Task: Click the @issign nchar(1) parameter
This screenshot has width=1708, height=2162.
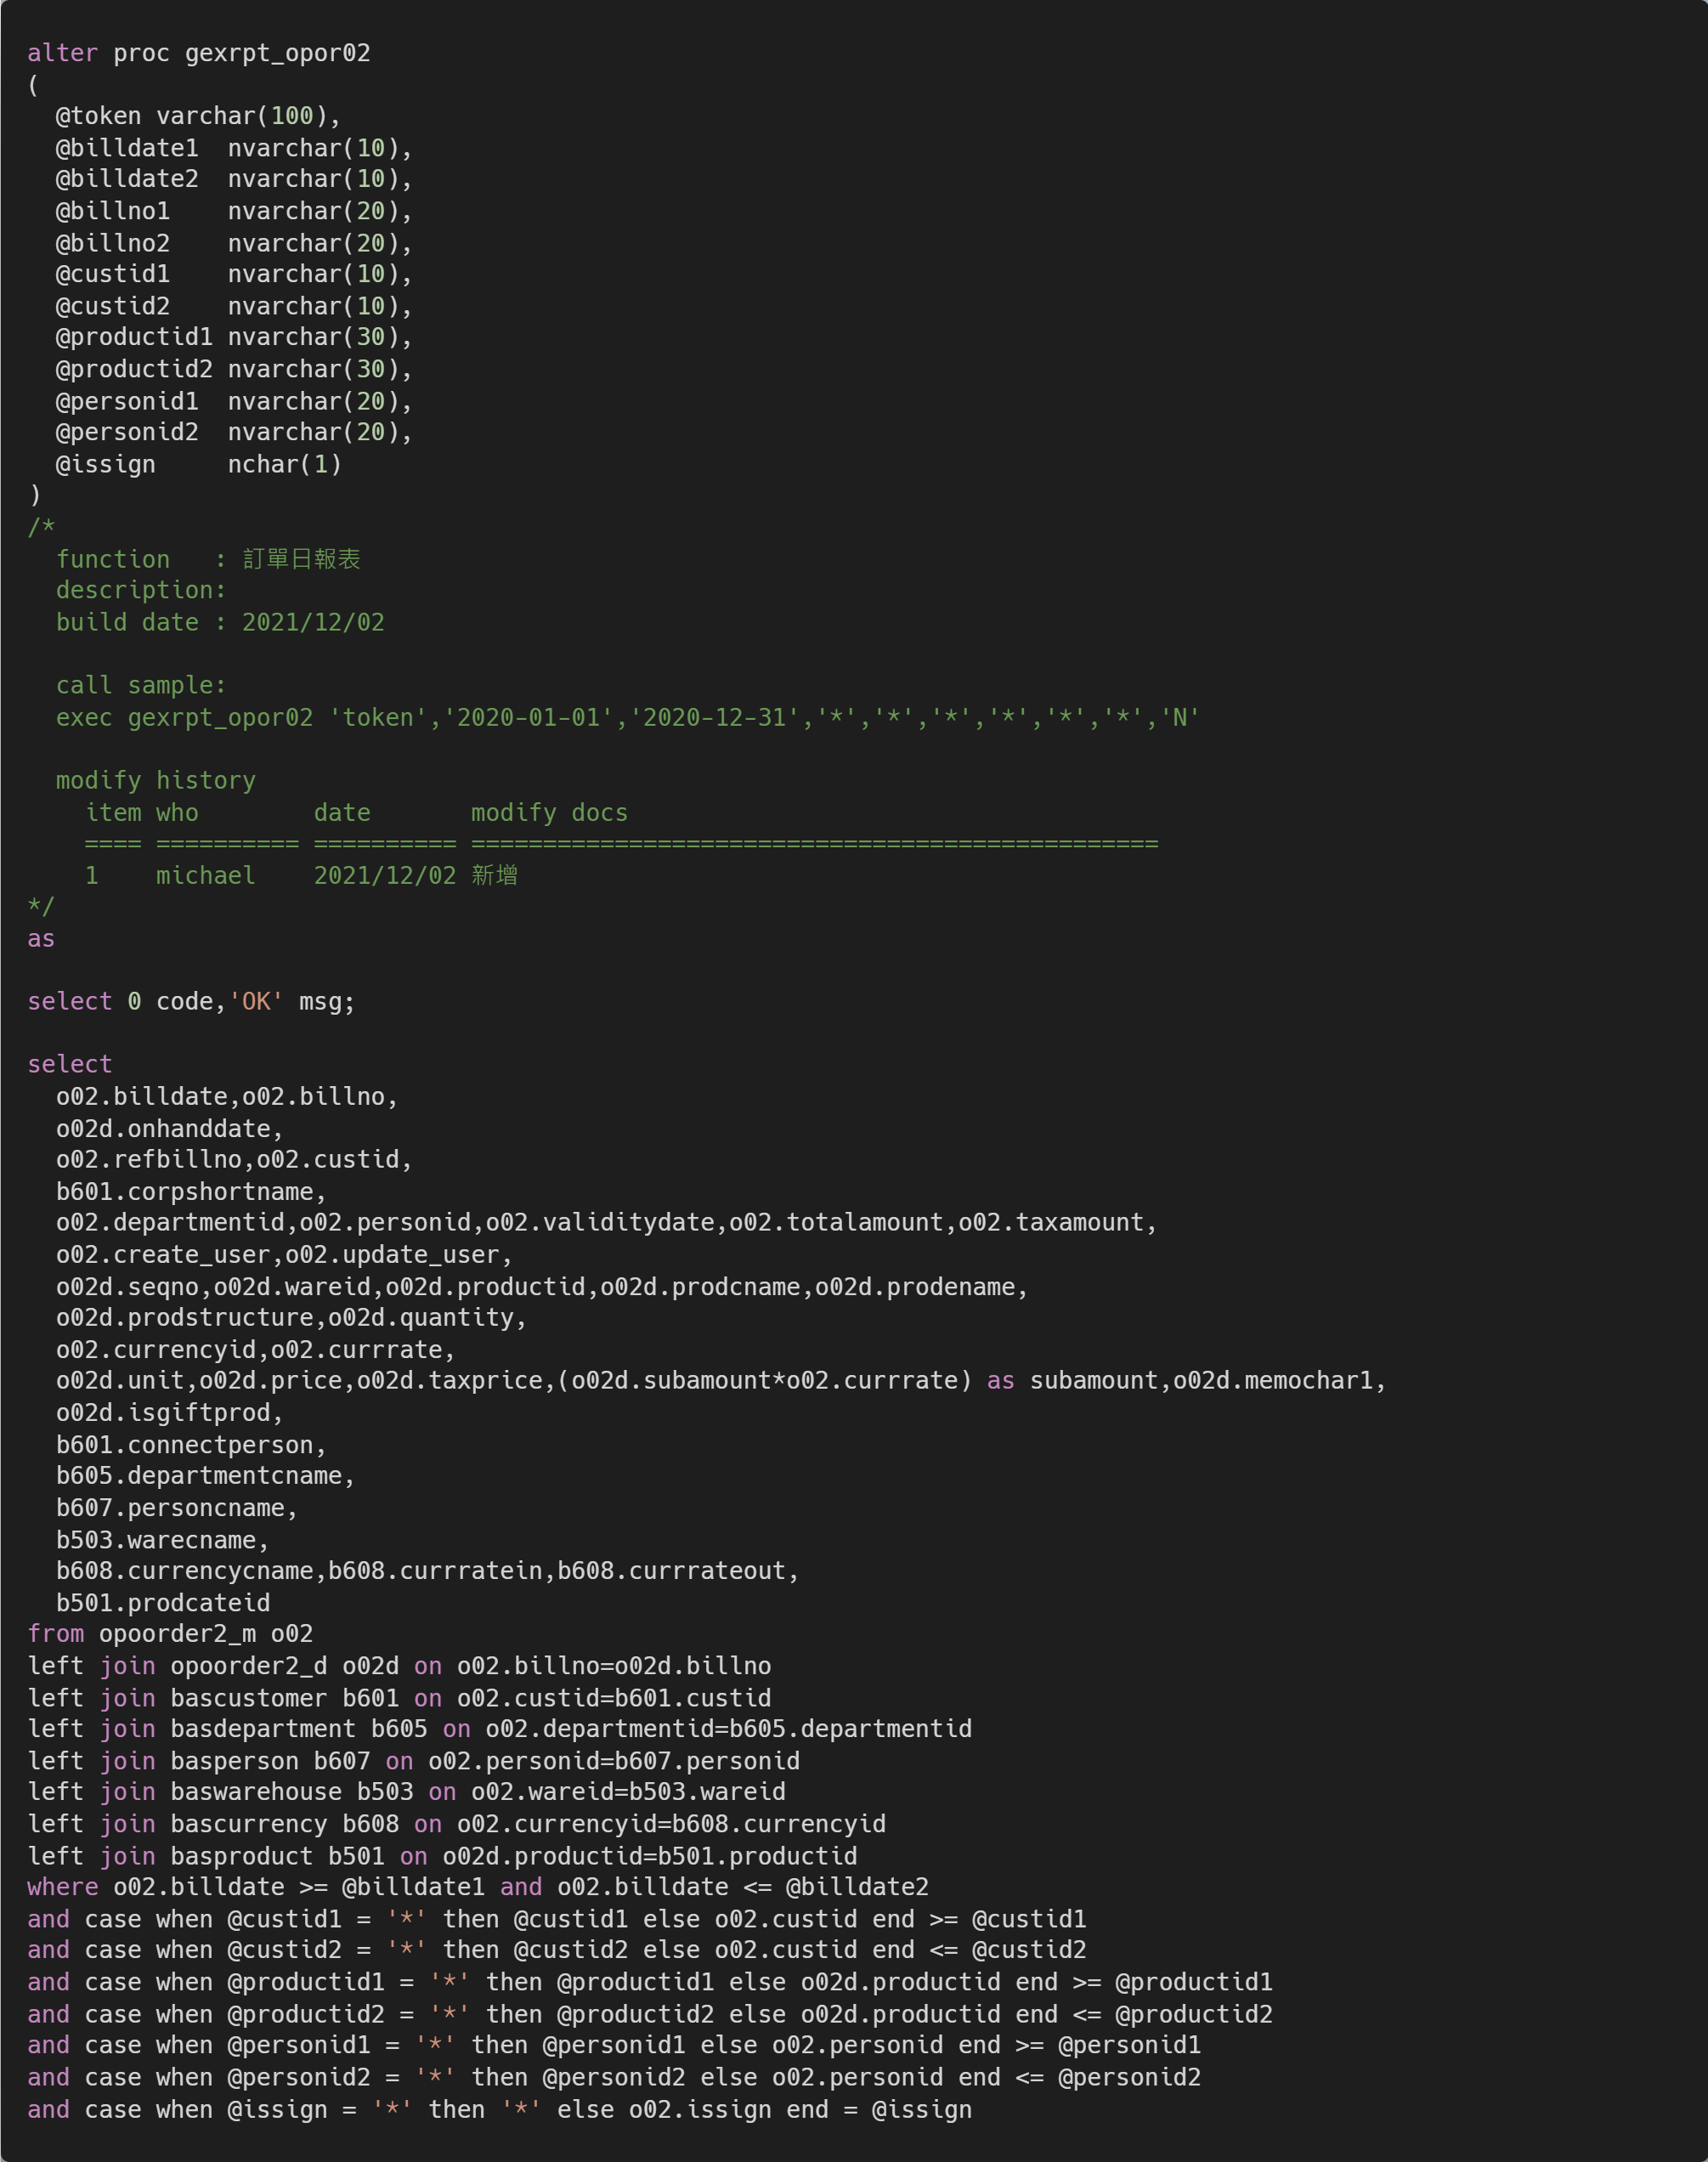Action: (x=198, y=464)
